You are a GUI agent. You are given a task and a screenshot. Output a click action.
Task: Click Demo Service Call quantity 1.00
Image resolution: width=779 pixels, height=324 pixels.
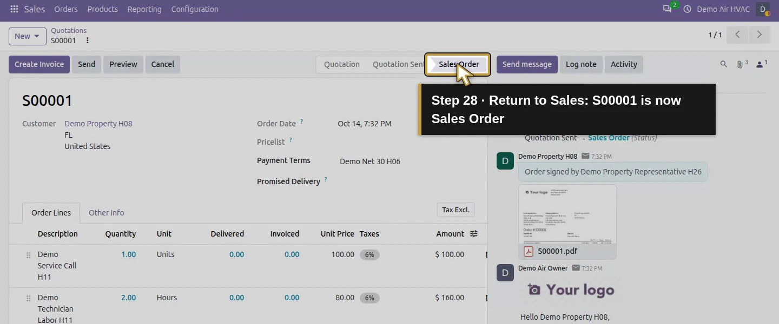coord(129,254)
